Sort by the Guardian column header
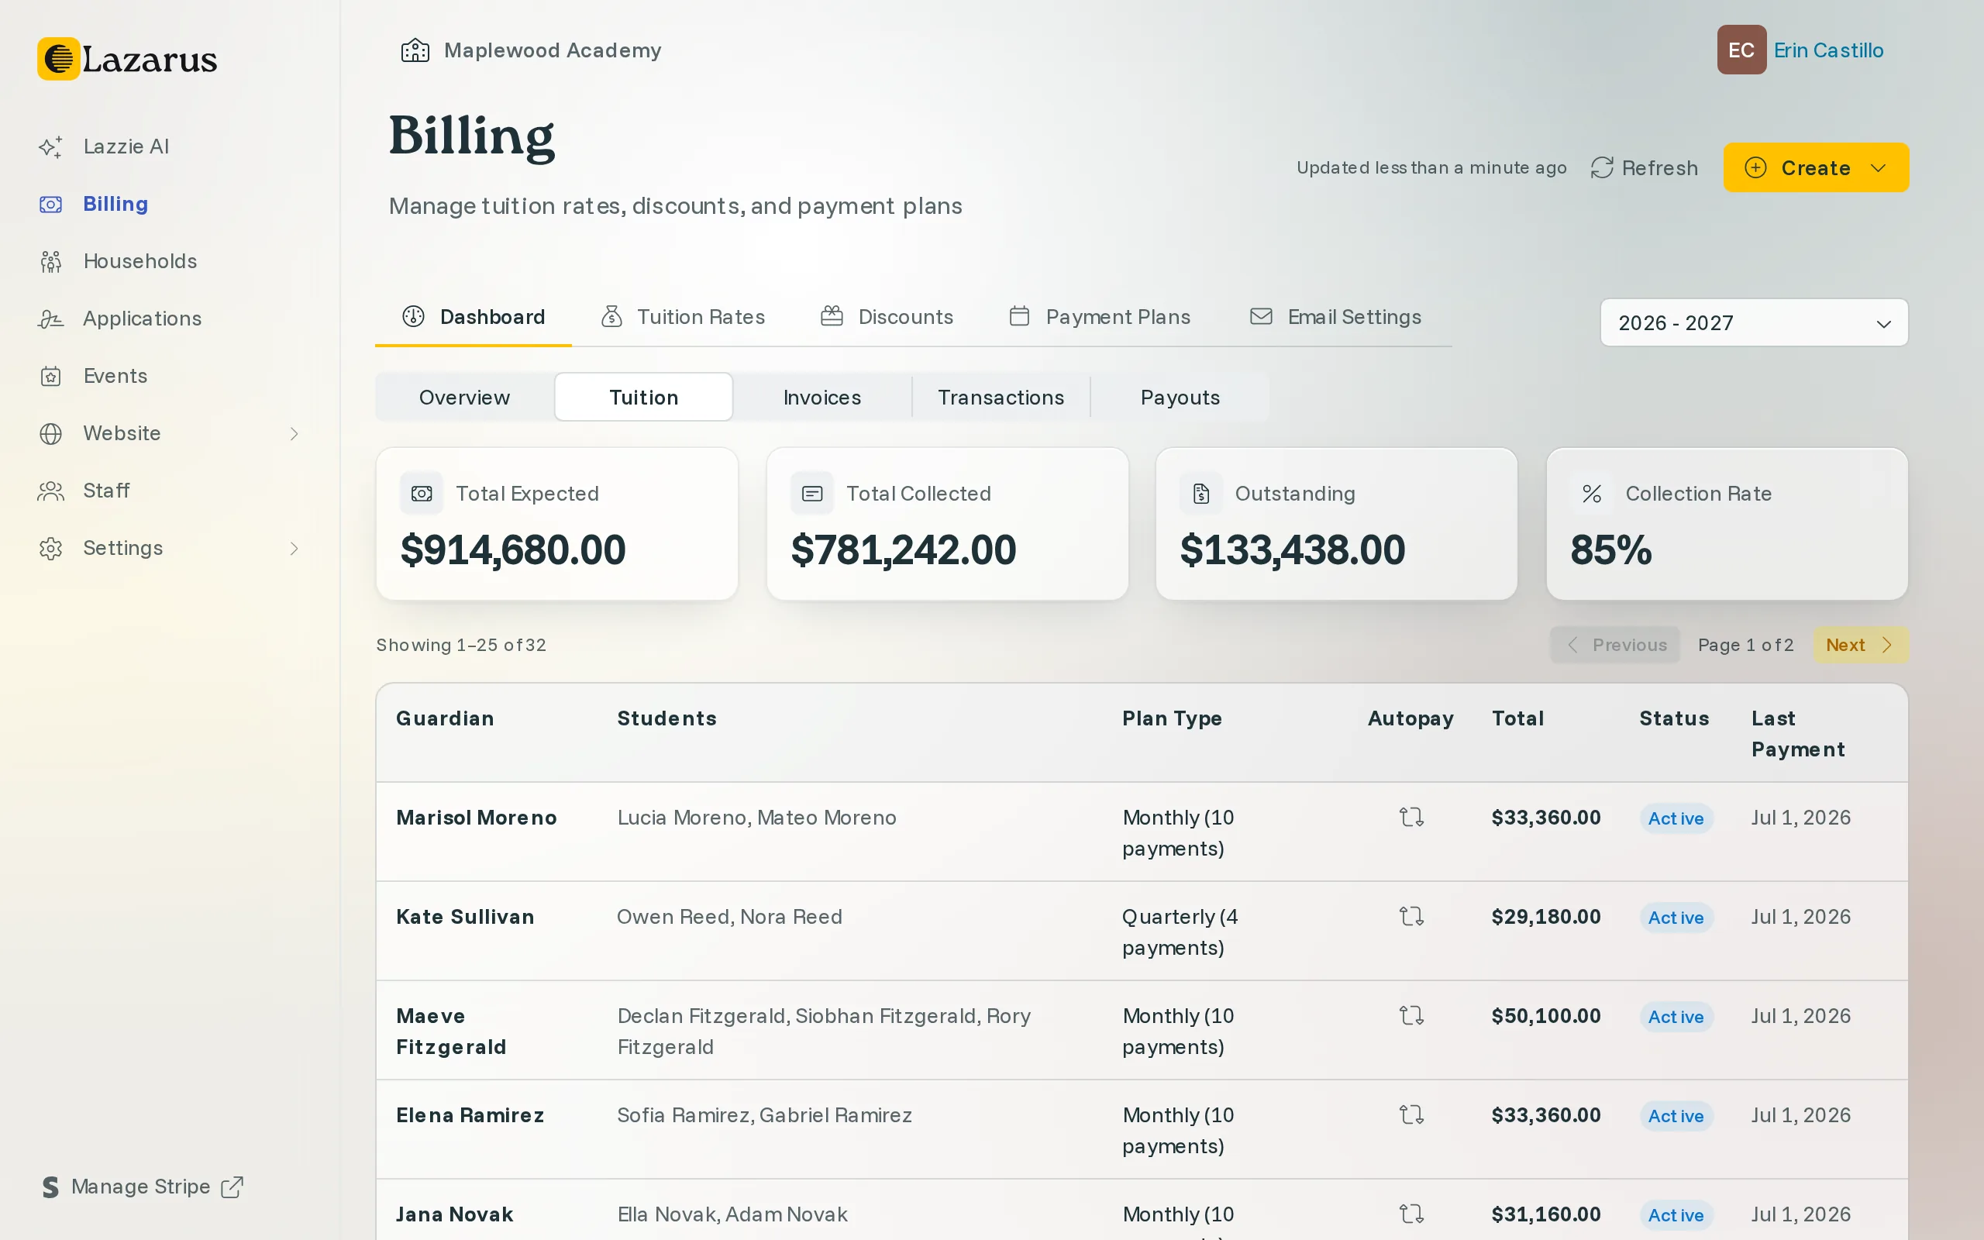Image resolution: width=1984 pixels, height=1240 pixels. 445,718
